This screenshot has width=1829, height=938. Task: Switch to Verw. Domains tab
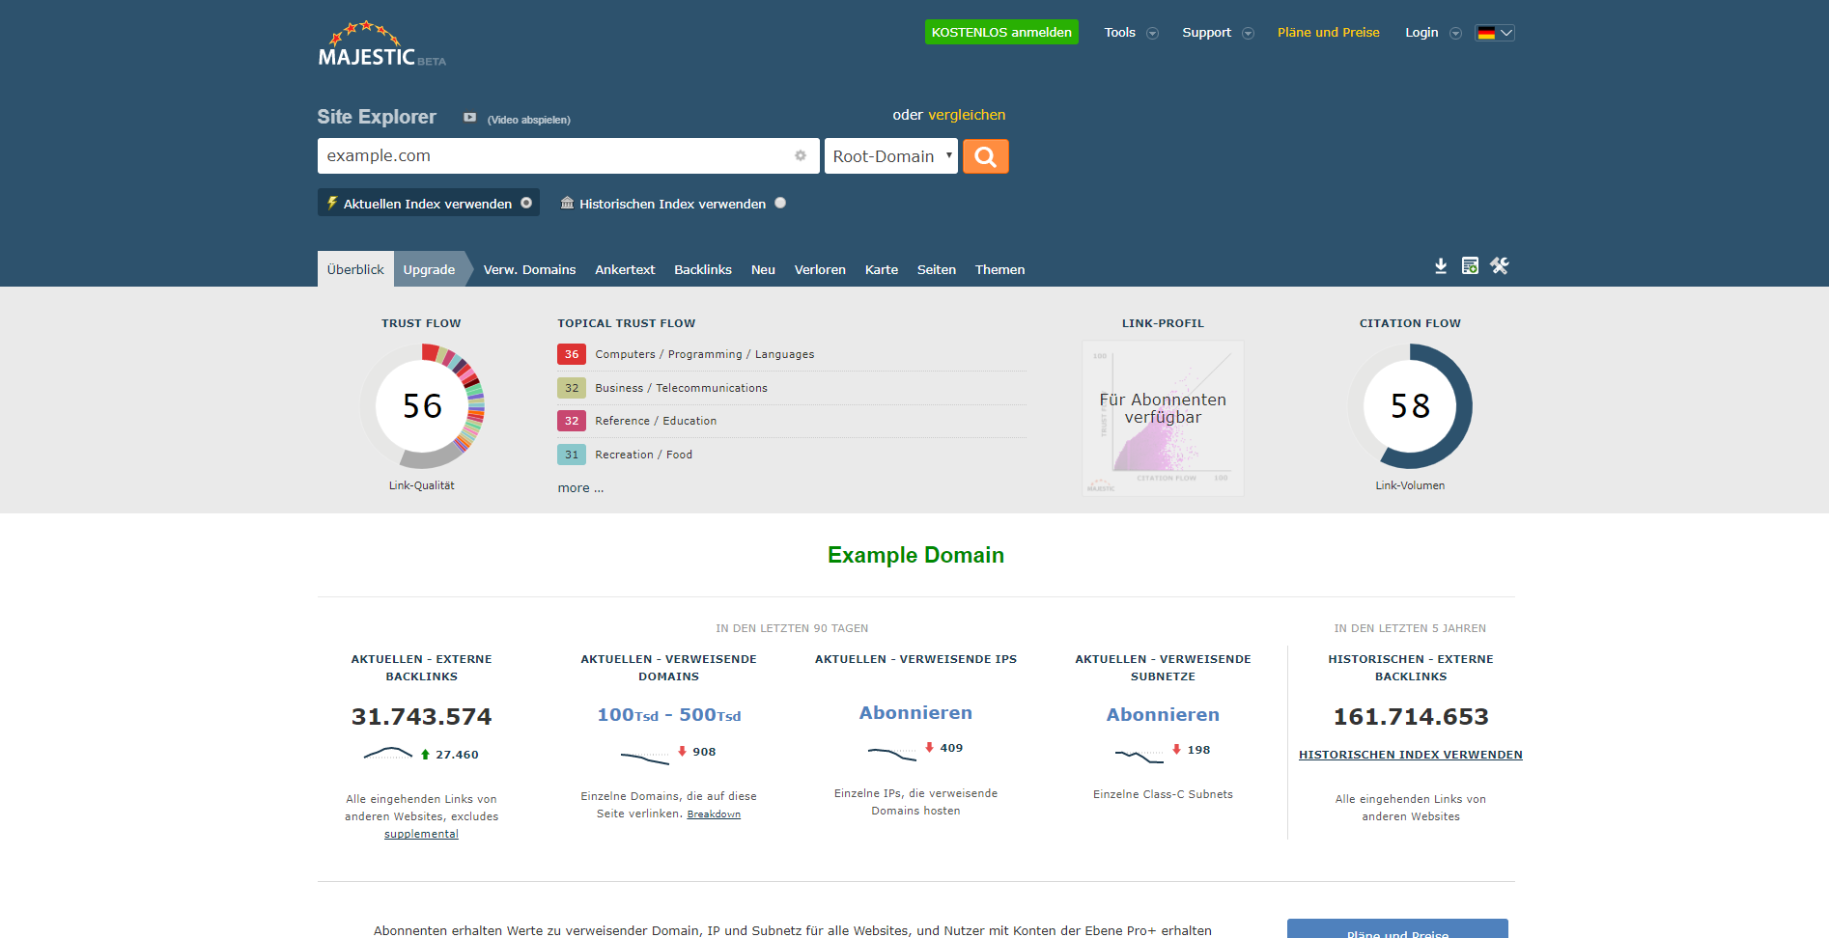(x=529, y=269)
